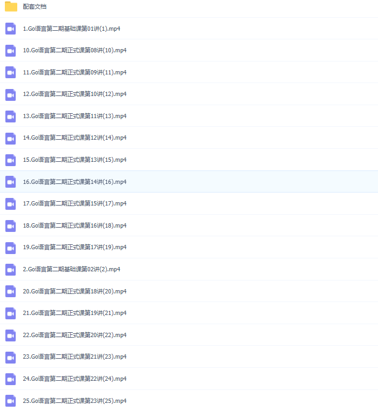Open file name 25.Go语言第二期正式课第23讲(25).mp4

click(75, 401)
